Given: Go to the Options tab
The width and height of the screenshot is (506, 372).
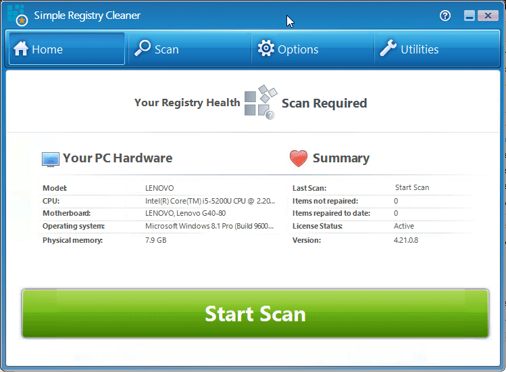Looking at the screenshot, I should pos(313,49).
